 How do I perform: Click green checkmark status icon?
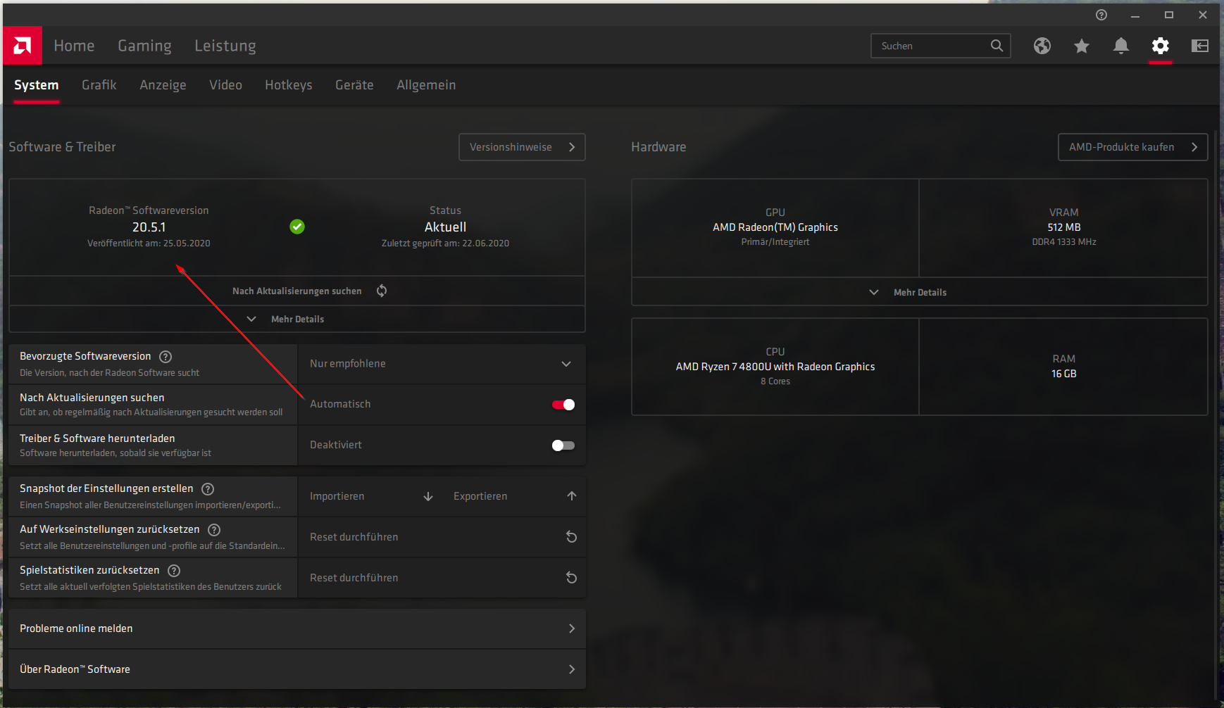(x=297, y=227)
